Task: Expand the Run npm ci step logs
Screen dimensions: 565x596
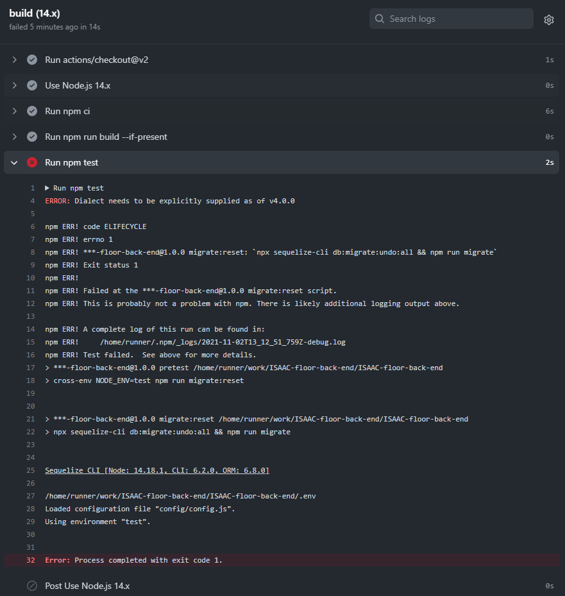Action: (x=14, y=110)
